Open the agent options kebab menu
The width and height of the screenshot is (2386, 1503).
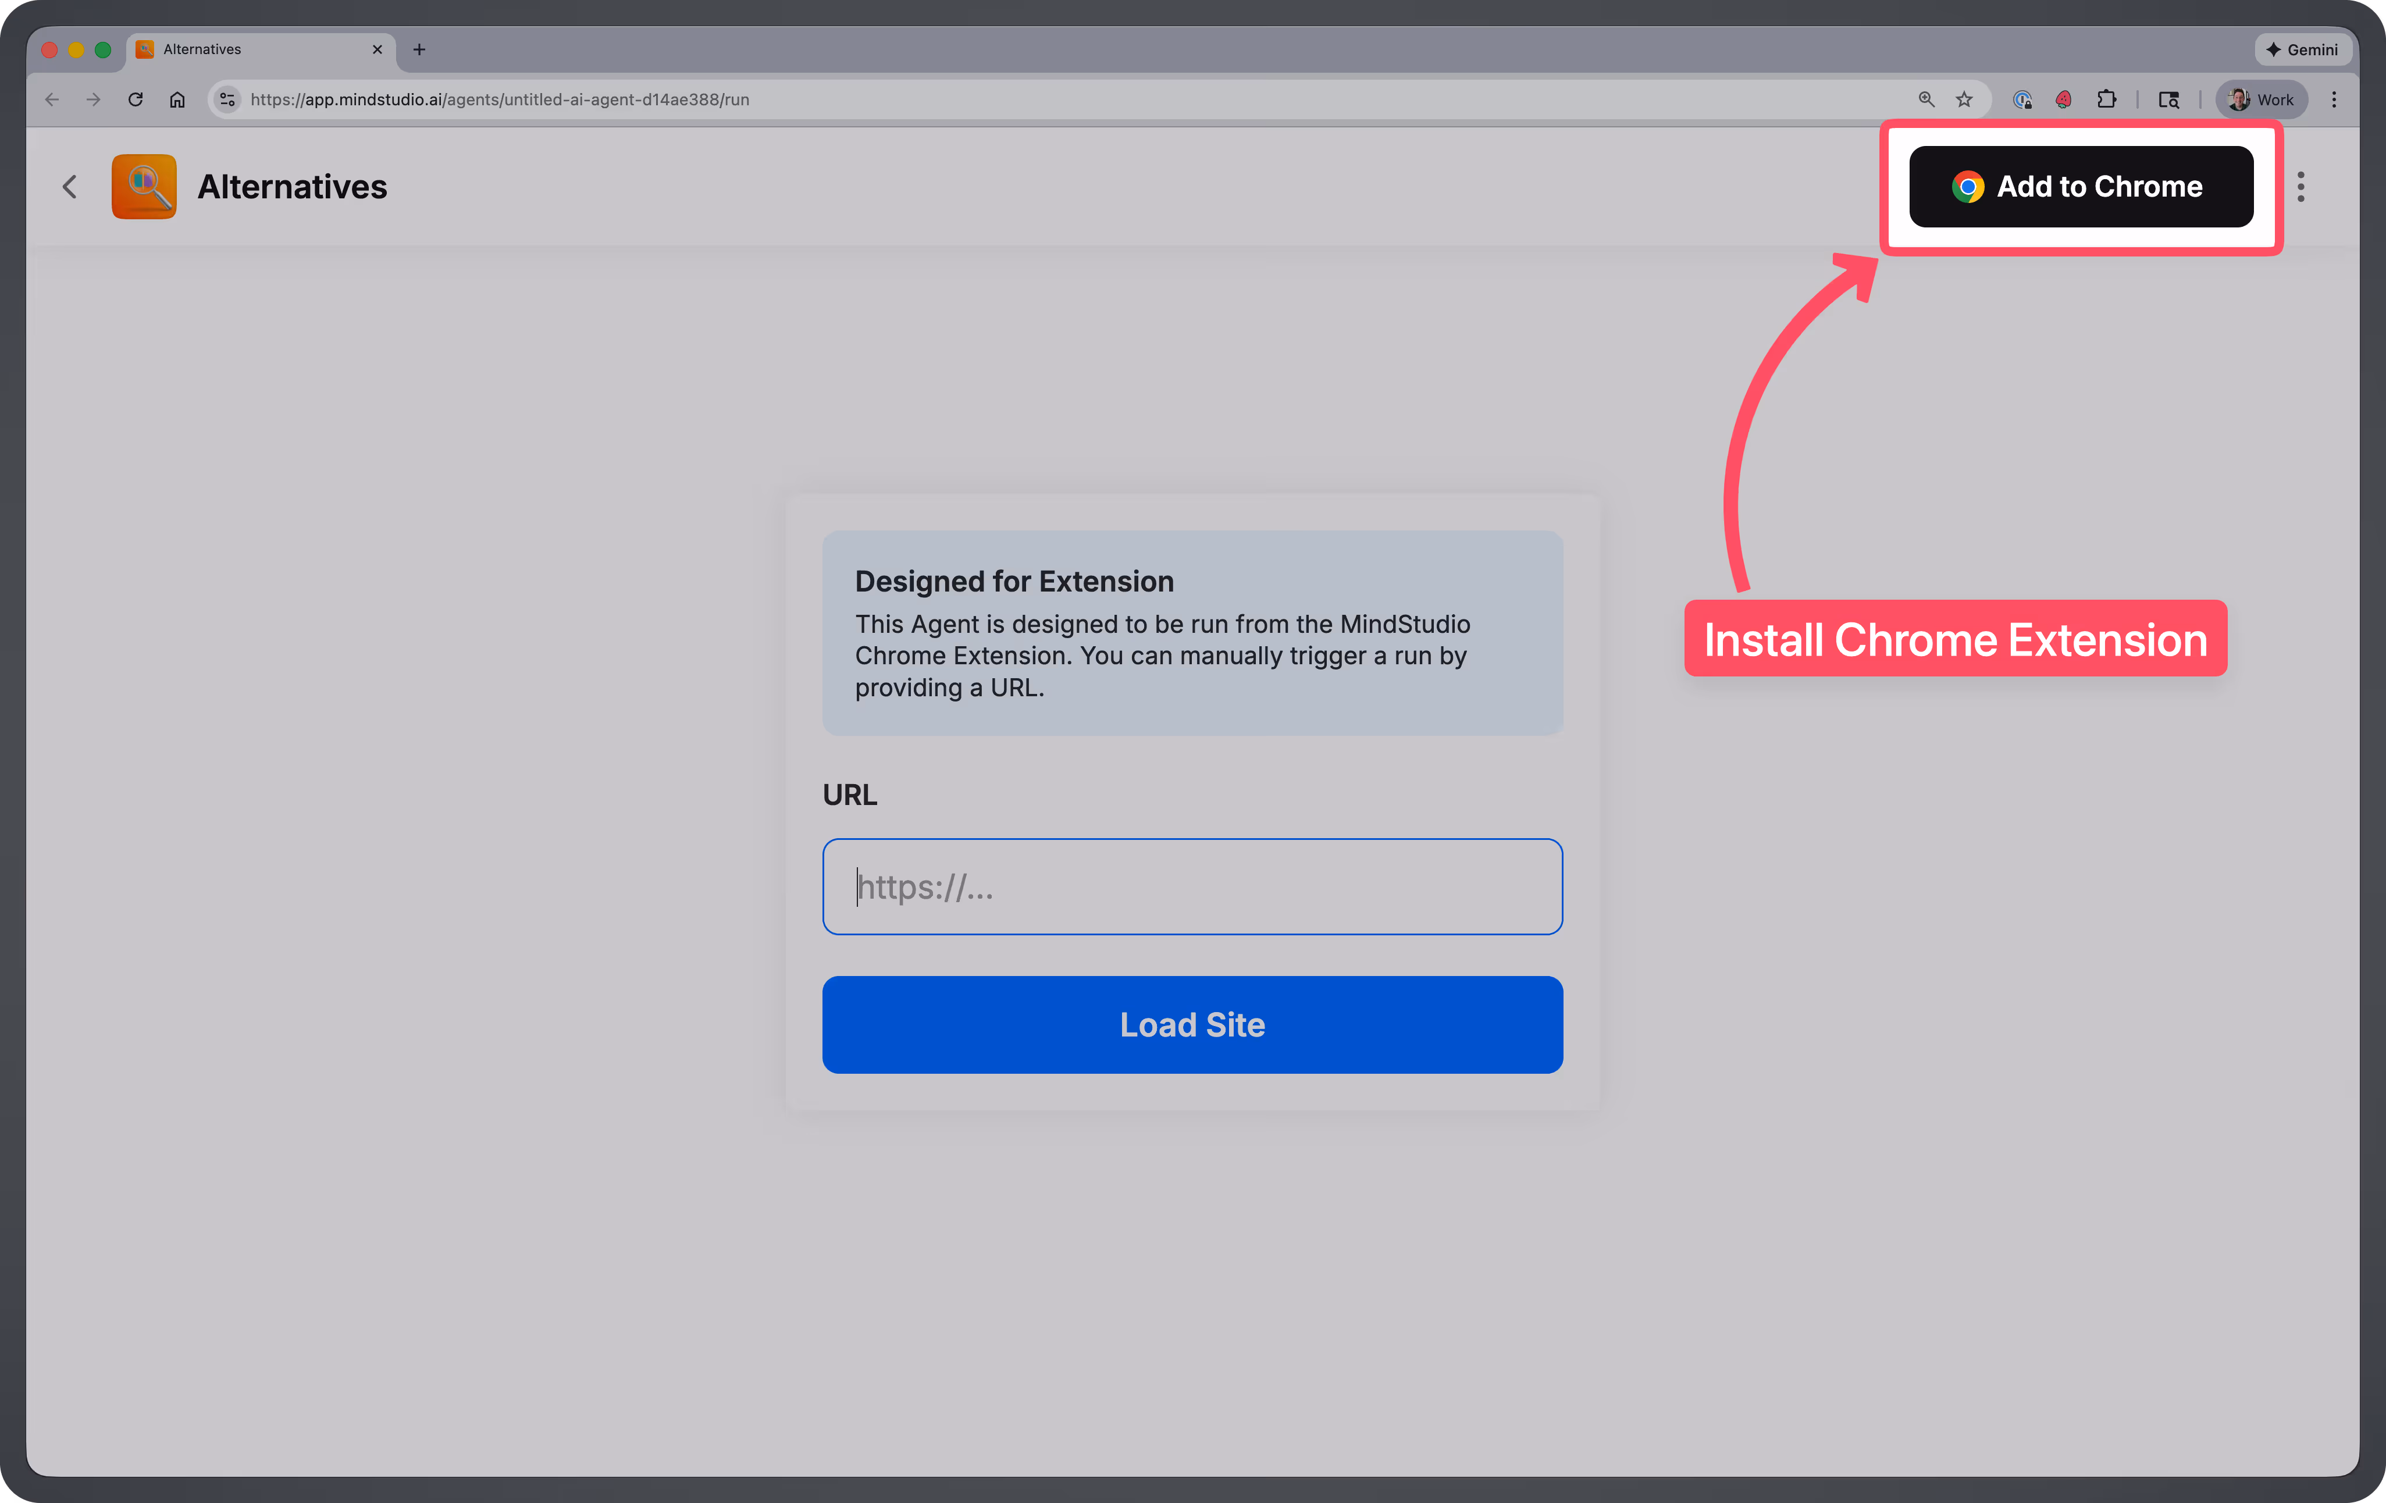click(x=2302, y=186)
